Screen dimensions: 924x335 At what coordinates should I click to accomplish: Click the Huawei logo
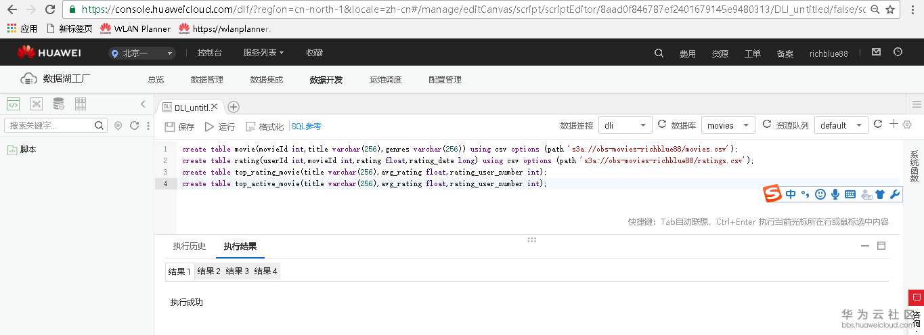pyautogui.click(x=49, y=53)
